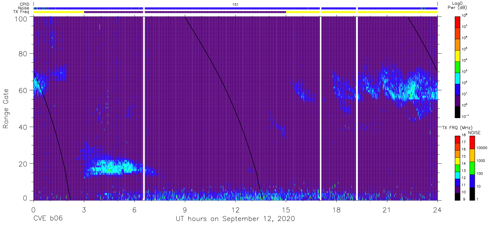Select the red segment of NOISE colorbar
This screenshot has width=492, height=227.
pyautogui.click(x=472, y=142)
